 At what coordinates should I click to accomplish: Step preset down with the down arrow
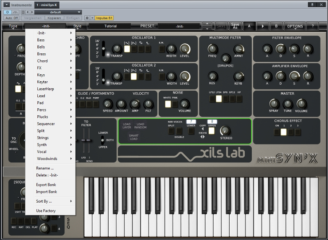207,28
